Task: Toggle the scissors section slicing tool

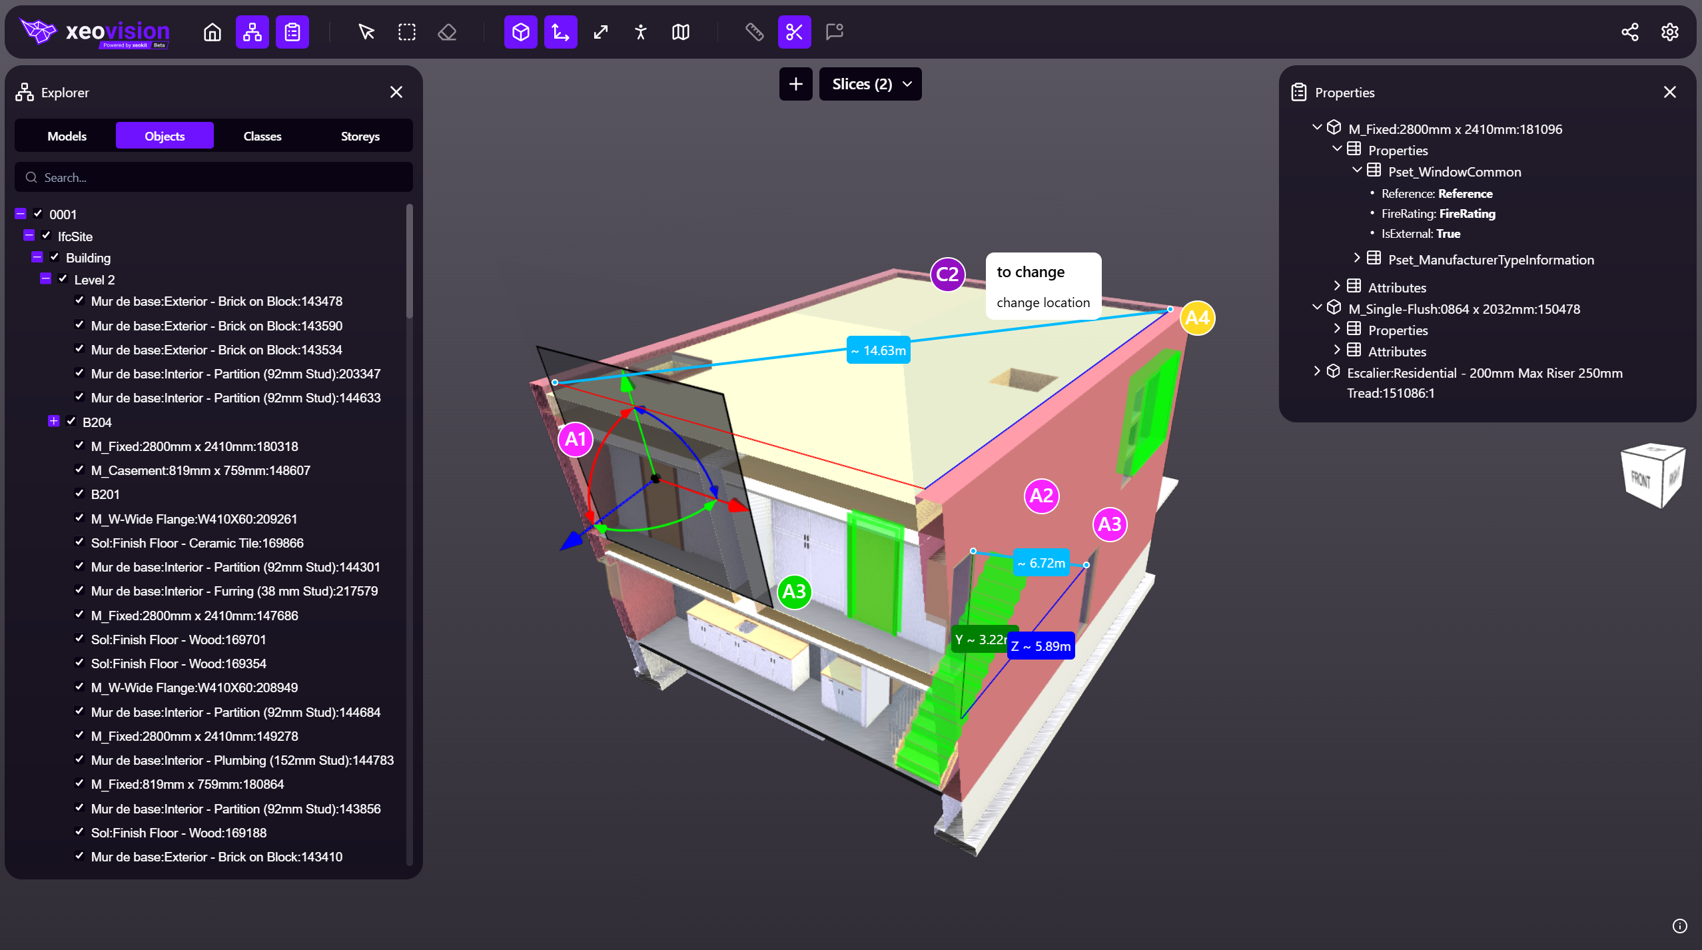Action: tap(794, 32)
